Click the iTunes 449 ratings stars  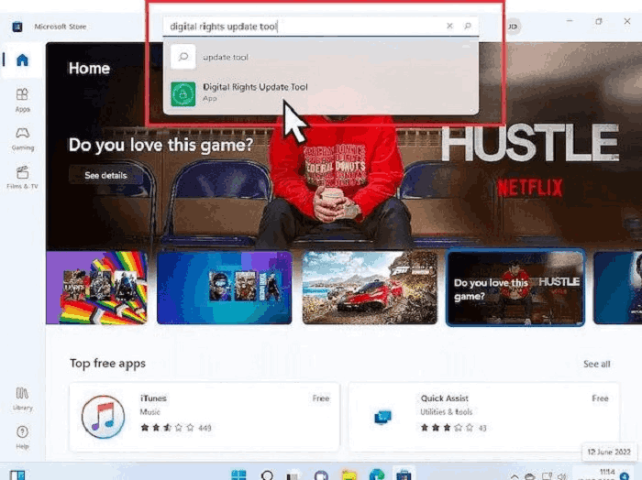click(x=167, y=428)
